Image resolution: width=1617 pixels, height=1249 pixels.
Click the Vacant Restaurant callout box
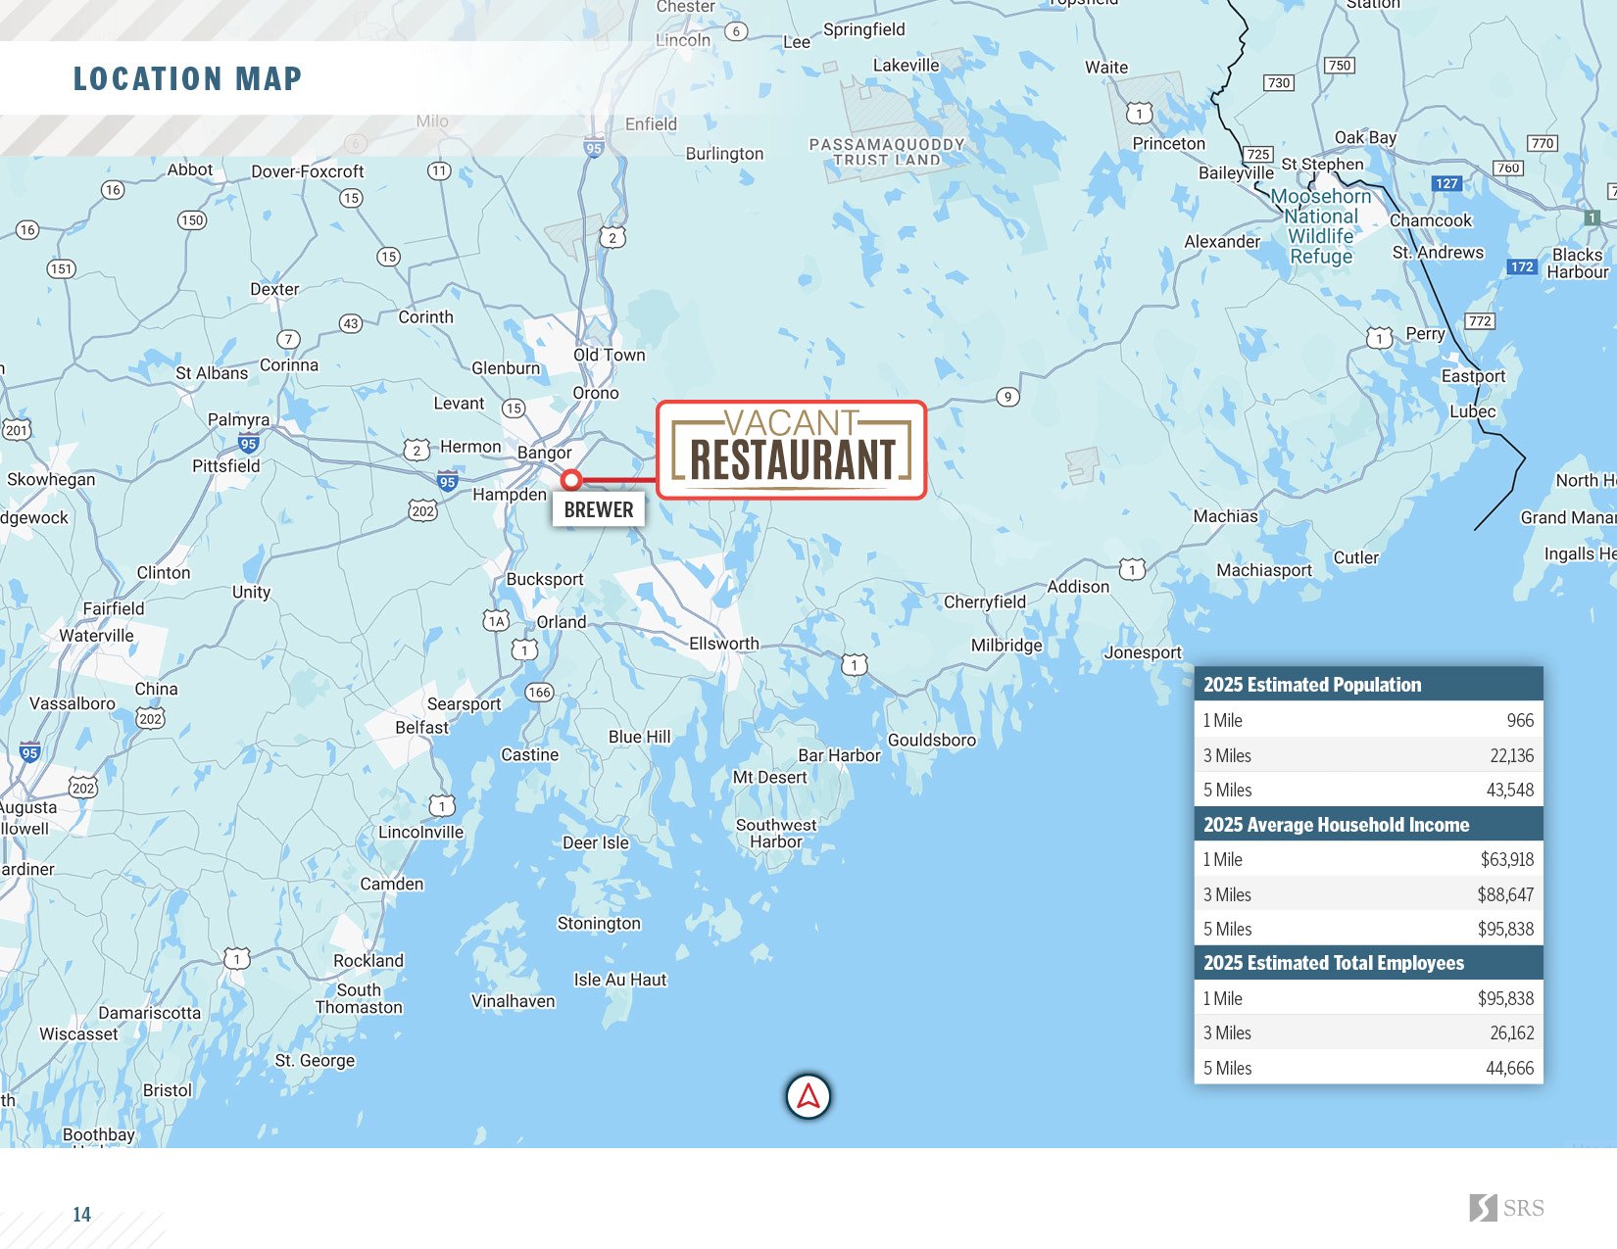(792, 450)
